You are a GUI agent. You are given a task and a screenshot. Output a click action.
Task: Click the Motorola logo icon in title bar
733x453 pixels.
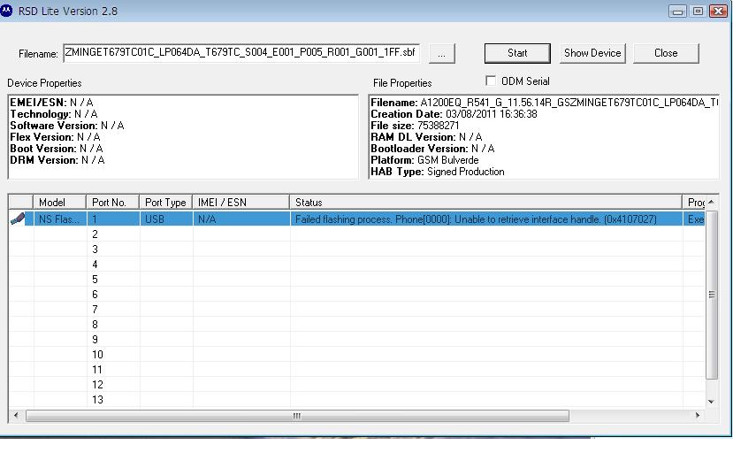(x=6, y=11)
